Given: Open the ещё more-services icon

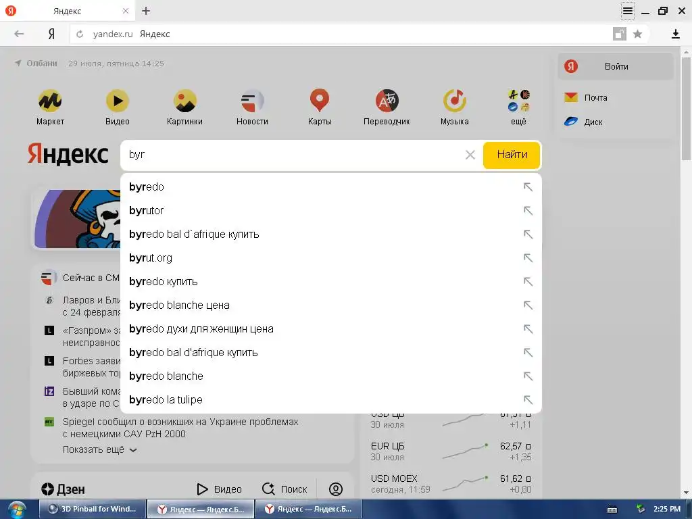Looking at the screenshot, I should [518, 101].
